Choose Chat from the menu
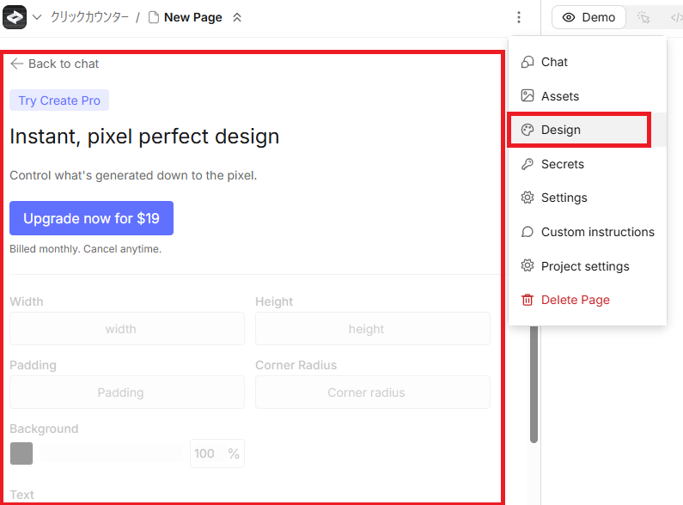 tap(587, 62)
